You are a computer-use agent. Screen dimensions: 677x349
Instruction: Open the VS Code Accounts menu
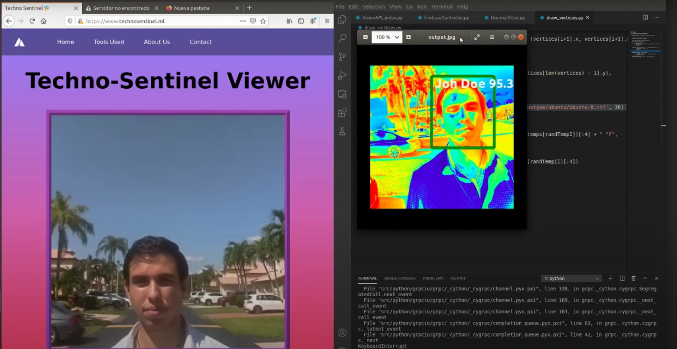point(342,333)
